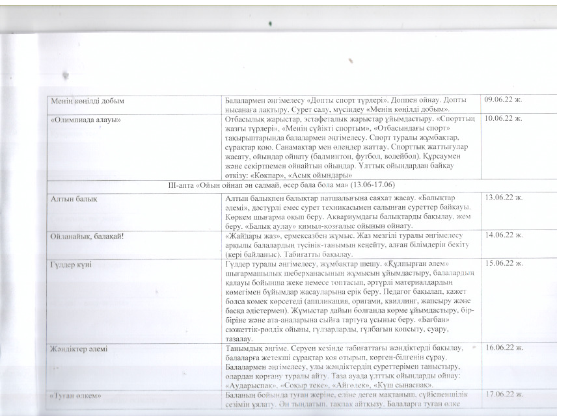Click the «Олимпиада алауы» topic cell
The width and height of the screenshot is (570, 416).
point(78,120)
